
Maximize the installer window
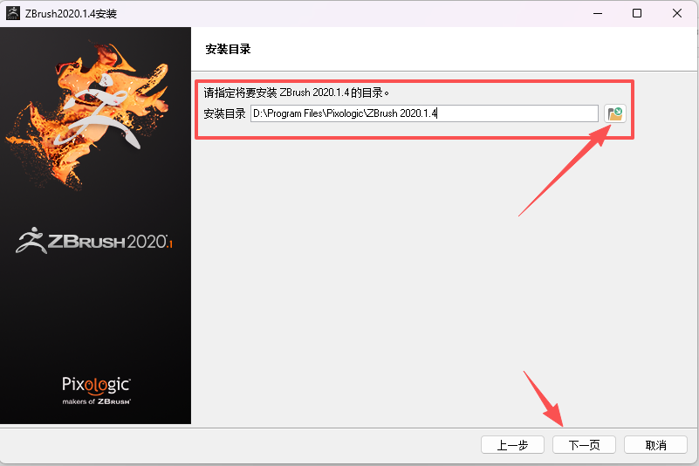click(637, 13)
